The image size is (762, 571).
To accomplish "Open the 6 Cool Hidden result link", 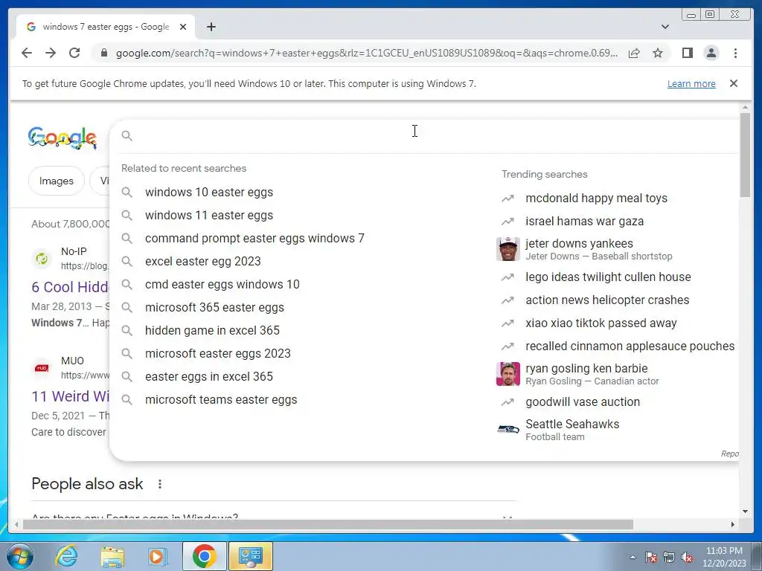I will [x=70, y=287].
